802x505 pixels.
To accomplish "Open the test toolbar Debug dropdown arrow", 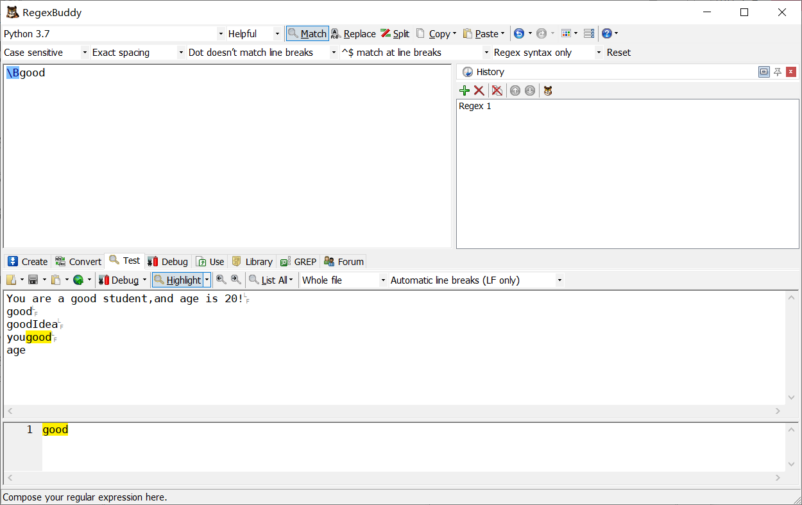I will click(144, 280).
